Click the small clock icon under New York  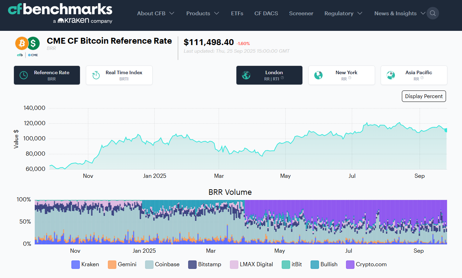point(350,78)
